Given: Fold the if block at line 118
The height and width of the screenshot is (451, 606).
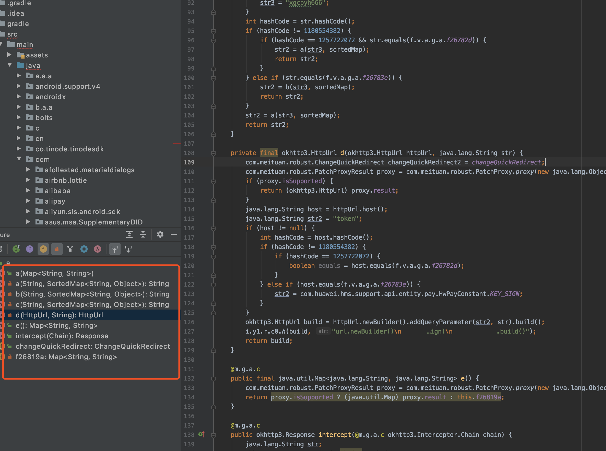Looking at the screenshot, I should point(213,247).
